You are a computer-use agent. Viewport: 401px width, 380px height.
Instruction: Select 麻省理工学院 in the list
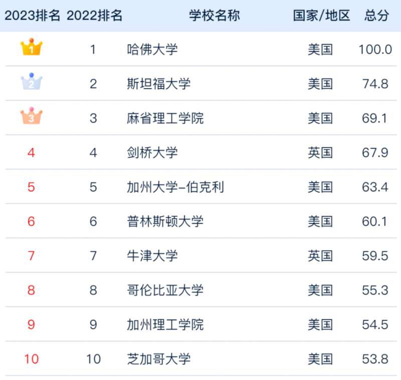pos(165,118)
